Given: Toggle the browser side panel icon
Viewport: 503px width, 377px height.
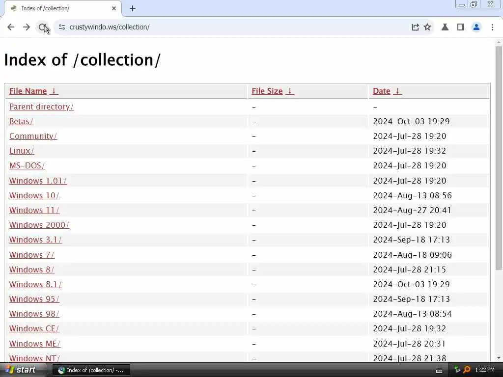Looking at the screenshot, I should tap(461, 27).
